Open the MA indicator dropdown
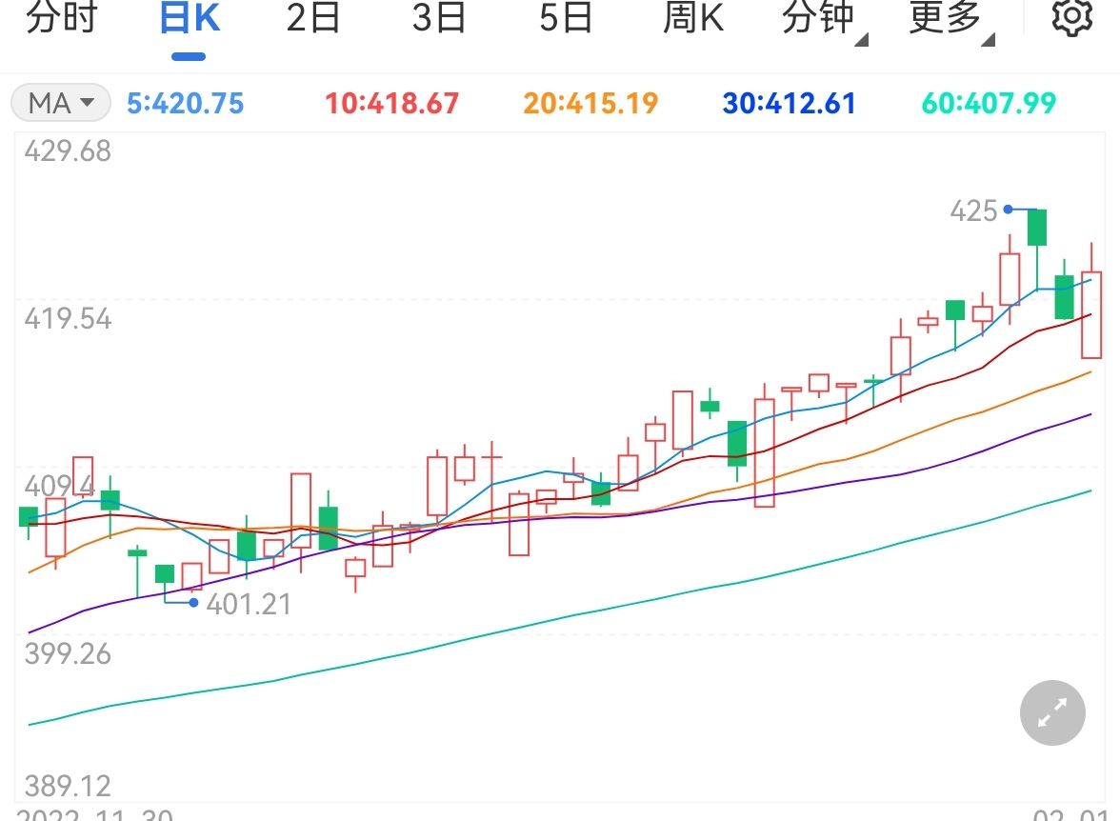 [61, 103]
